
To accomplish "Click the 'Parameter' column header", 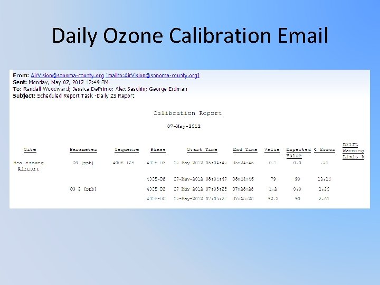I will 83,149.
